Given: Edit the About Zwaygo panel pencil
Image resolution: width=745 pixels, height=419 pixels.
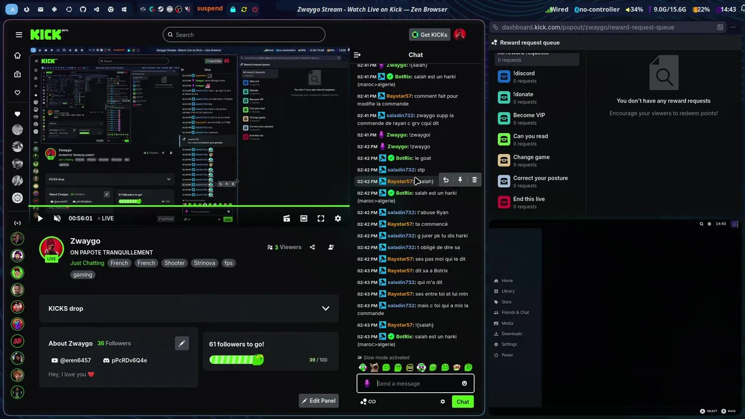Looking at the screenshot, I should 182,343.
